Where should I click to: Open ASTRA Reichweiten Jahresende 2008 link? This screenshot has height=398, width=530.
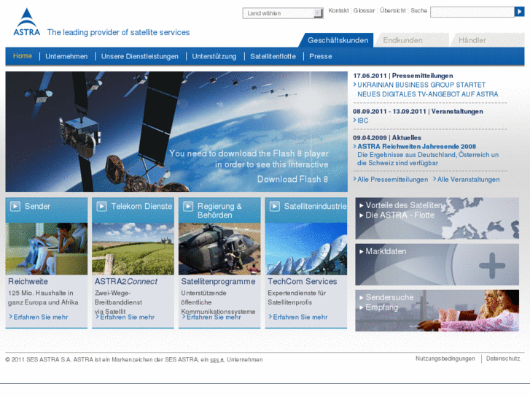click(416, 146)
